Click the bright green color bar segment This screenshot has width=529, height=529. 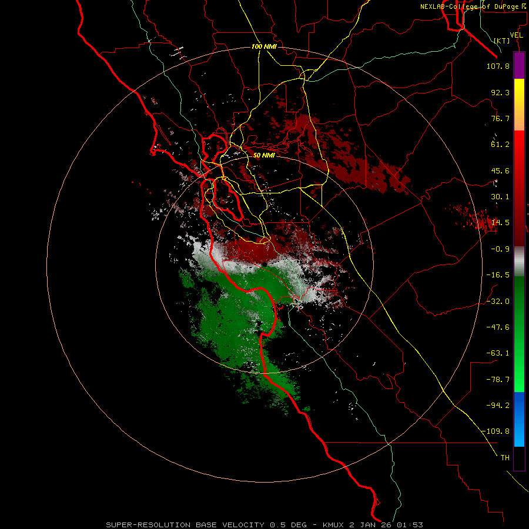point(519,334)
